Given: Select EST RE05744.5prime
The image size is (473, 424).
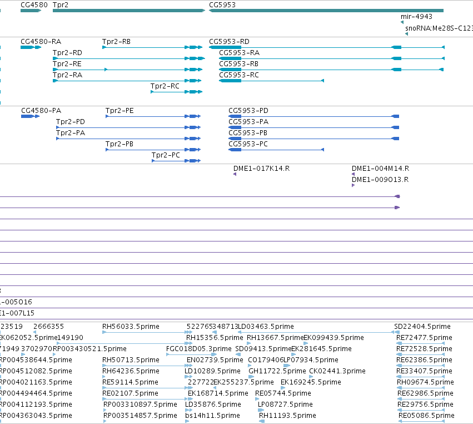Looking at the screenshot, I should click(x=283, y=393).
